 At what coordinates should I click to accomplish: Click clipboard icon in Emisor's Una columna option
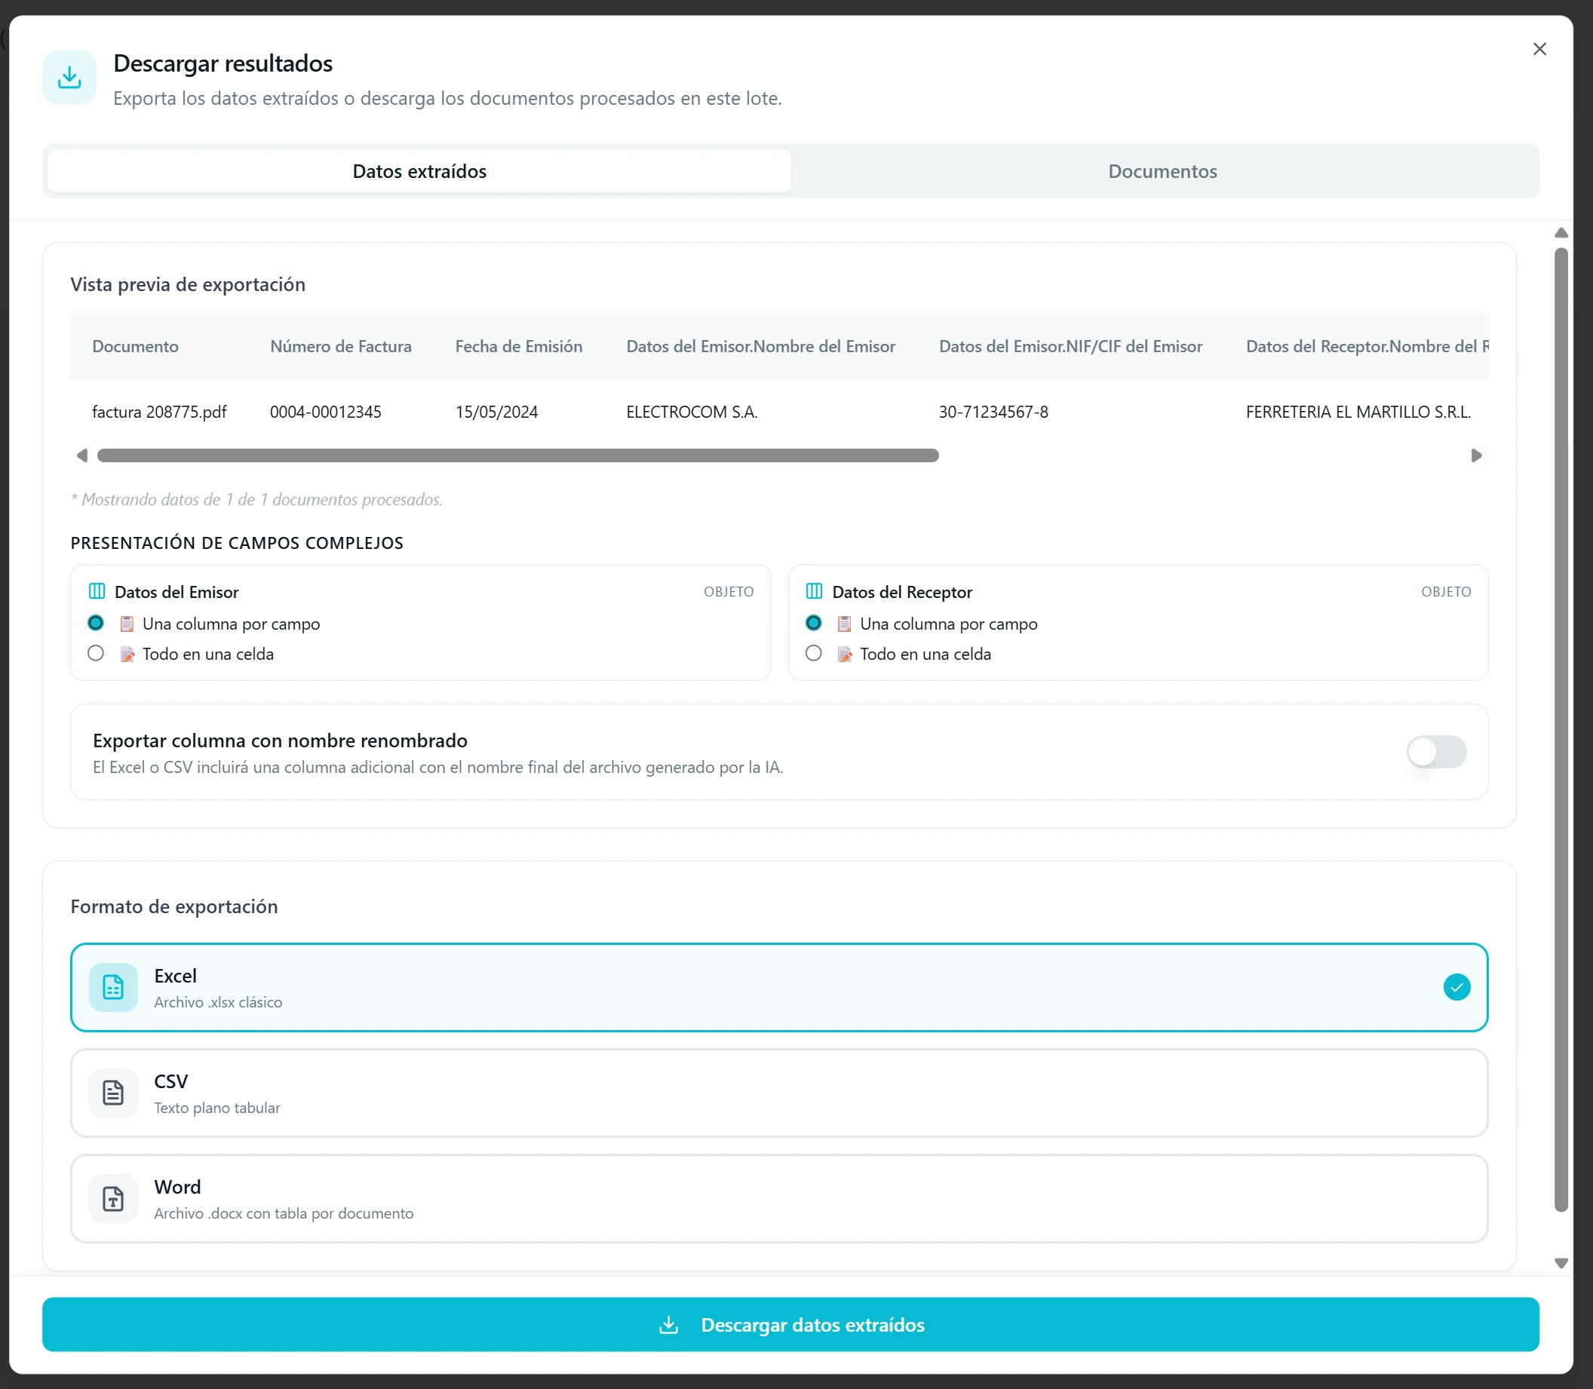coord(127,624)
